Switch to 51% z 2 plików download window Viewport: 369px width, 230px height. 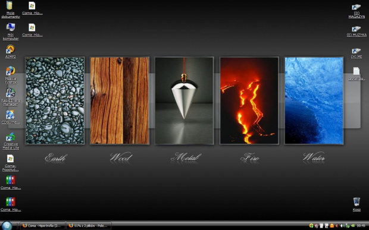click(x=88, y=226)
